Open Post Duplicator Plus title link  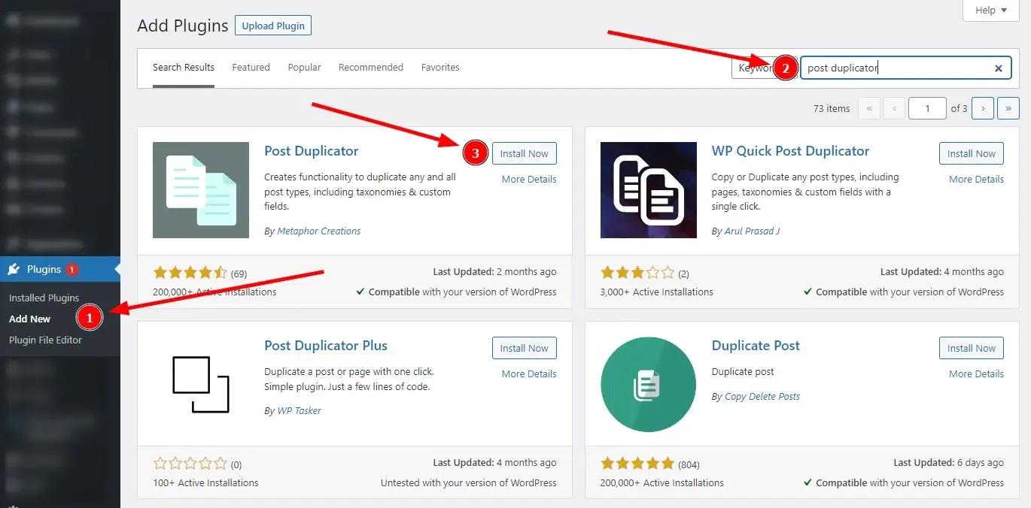pos(326,346)
